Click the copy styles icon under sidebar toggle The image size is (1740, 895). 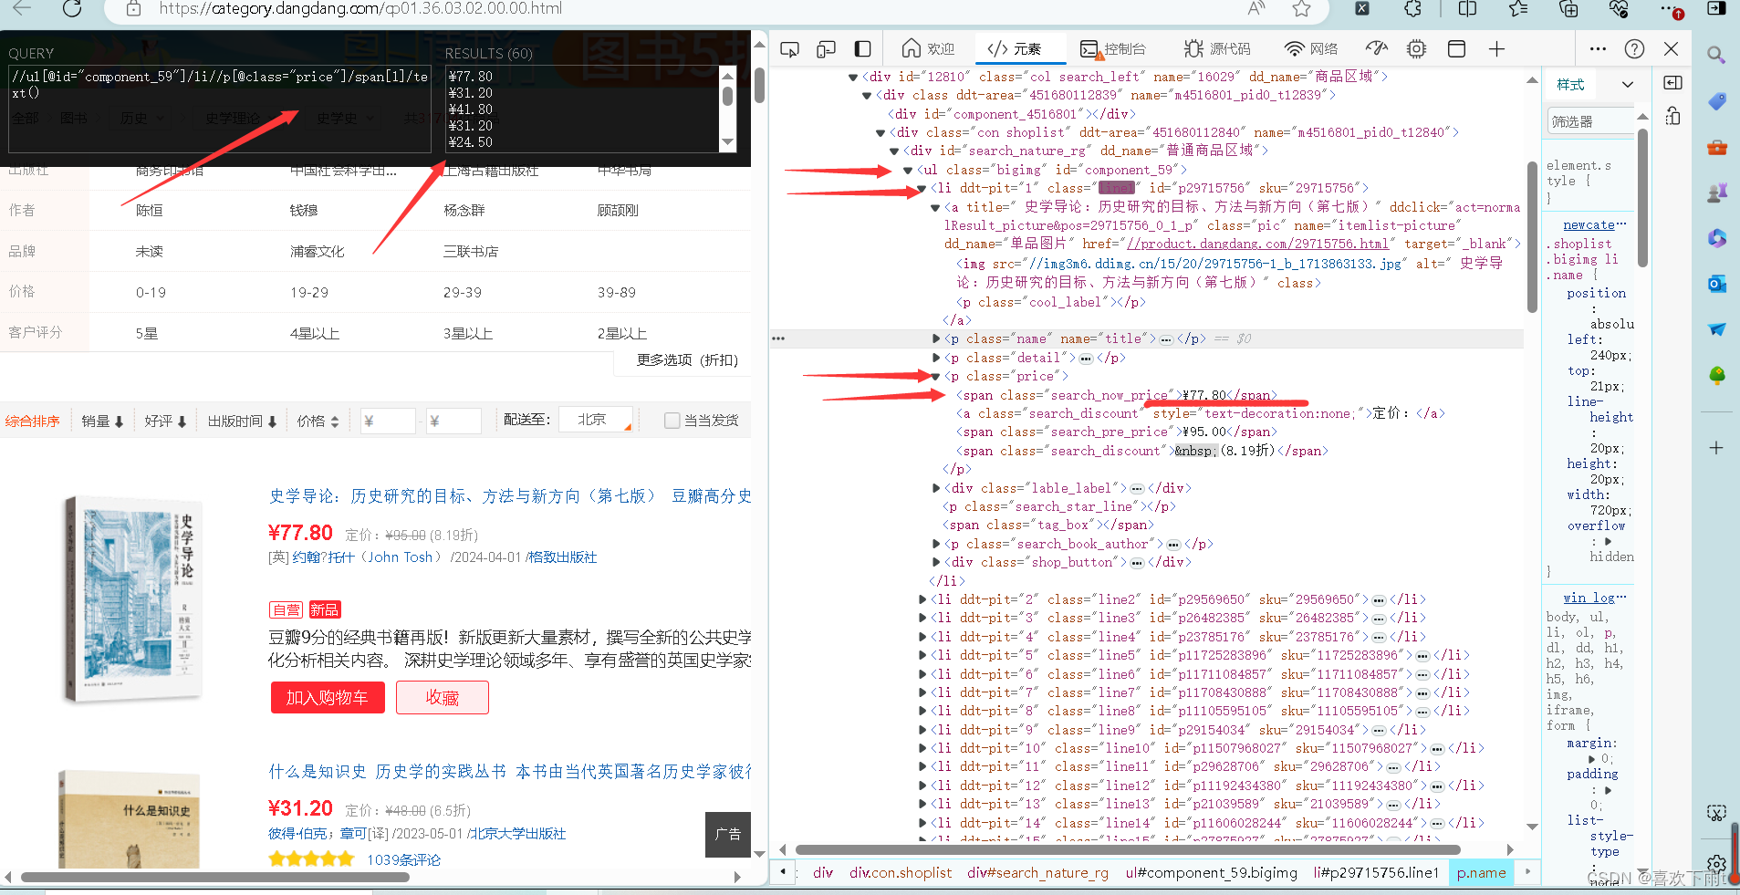[1672, 116]
